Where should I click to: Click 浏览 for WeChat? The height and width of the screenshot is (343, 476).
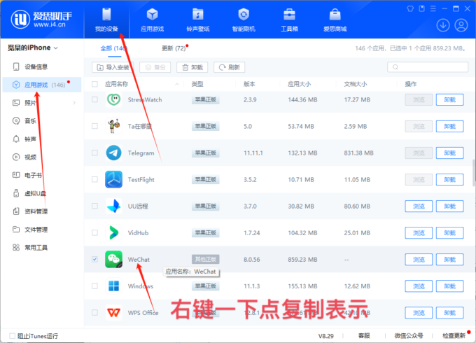point(419,260)
